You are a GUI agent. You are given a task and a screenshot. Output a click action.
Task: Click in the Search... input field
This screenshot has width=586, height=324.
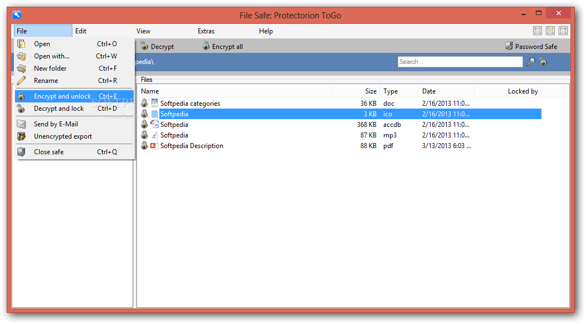[x=460, y=62]
